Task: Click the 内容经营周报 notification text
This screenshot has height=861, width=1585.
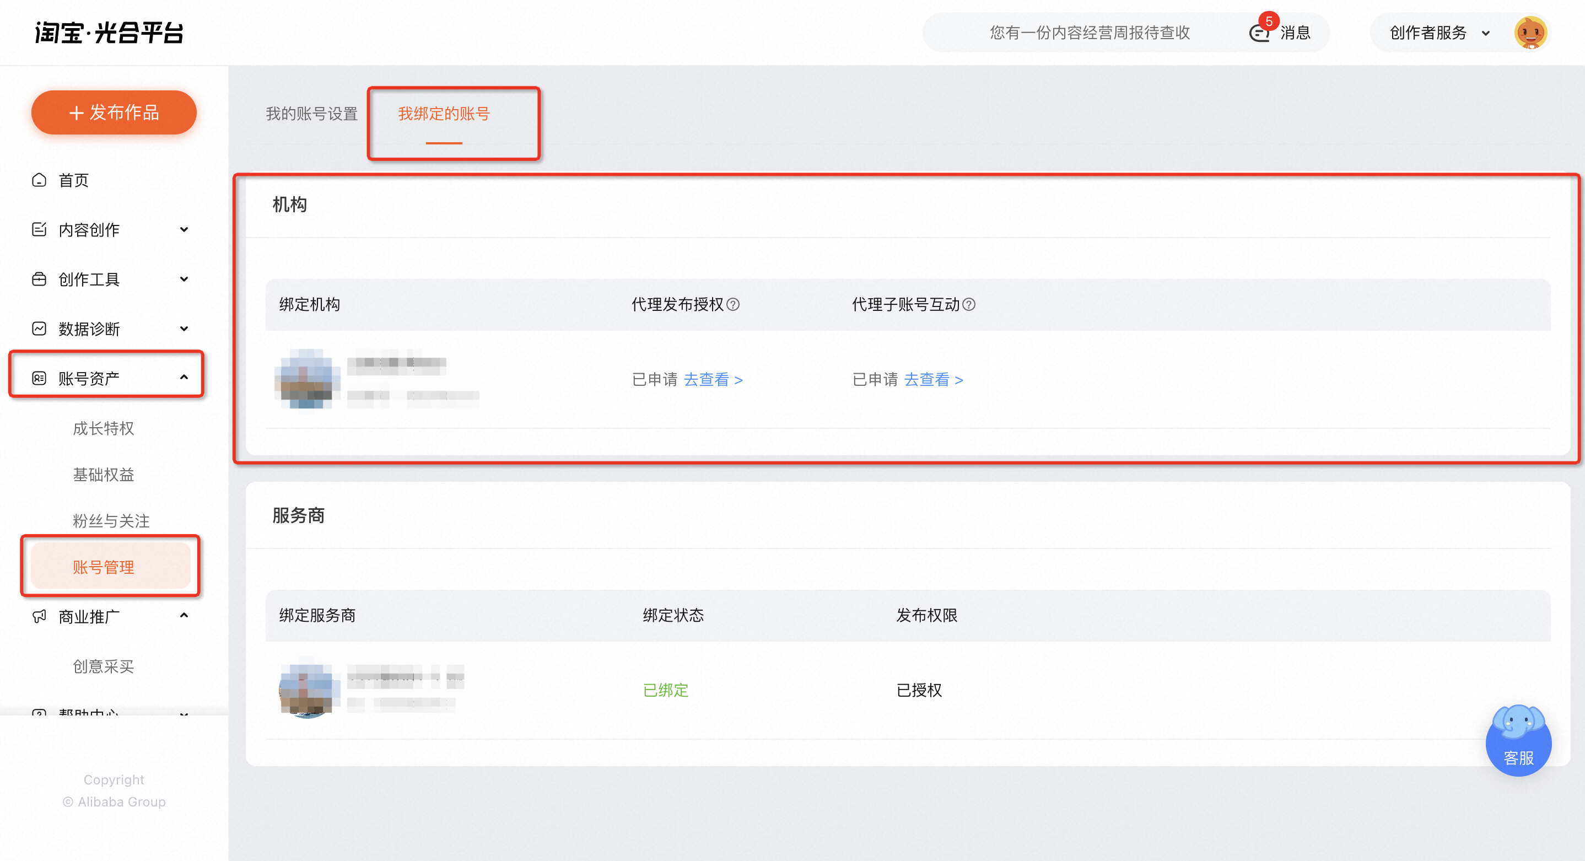Action: (1090, 33)
